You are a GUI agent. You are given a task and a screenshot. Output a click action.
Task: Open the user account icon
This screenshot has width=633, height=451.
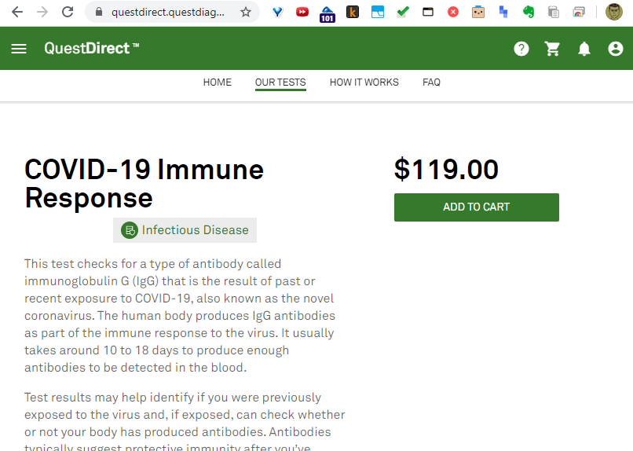point(616,49)
